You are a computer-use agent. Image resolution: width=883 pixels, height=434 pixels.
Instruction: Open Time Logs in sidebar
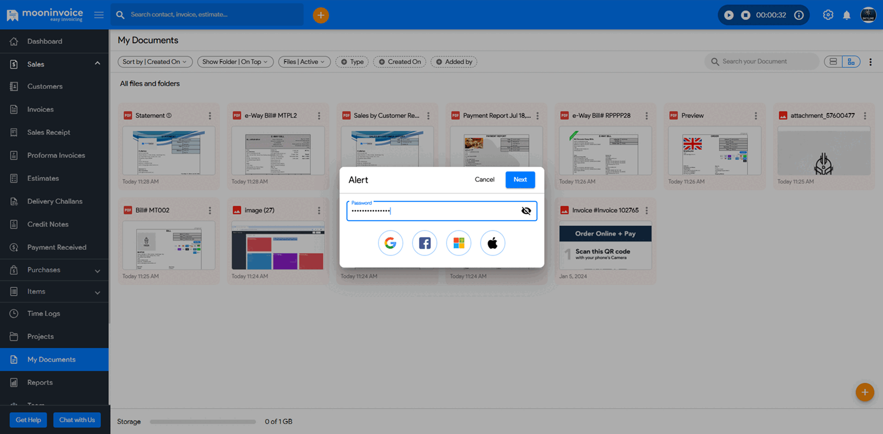click(54, 314)
